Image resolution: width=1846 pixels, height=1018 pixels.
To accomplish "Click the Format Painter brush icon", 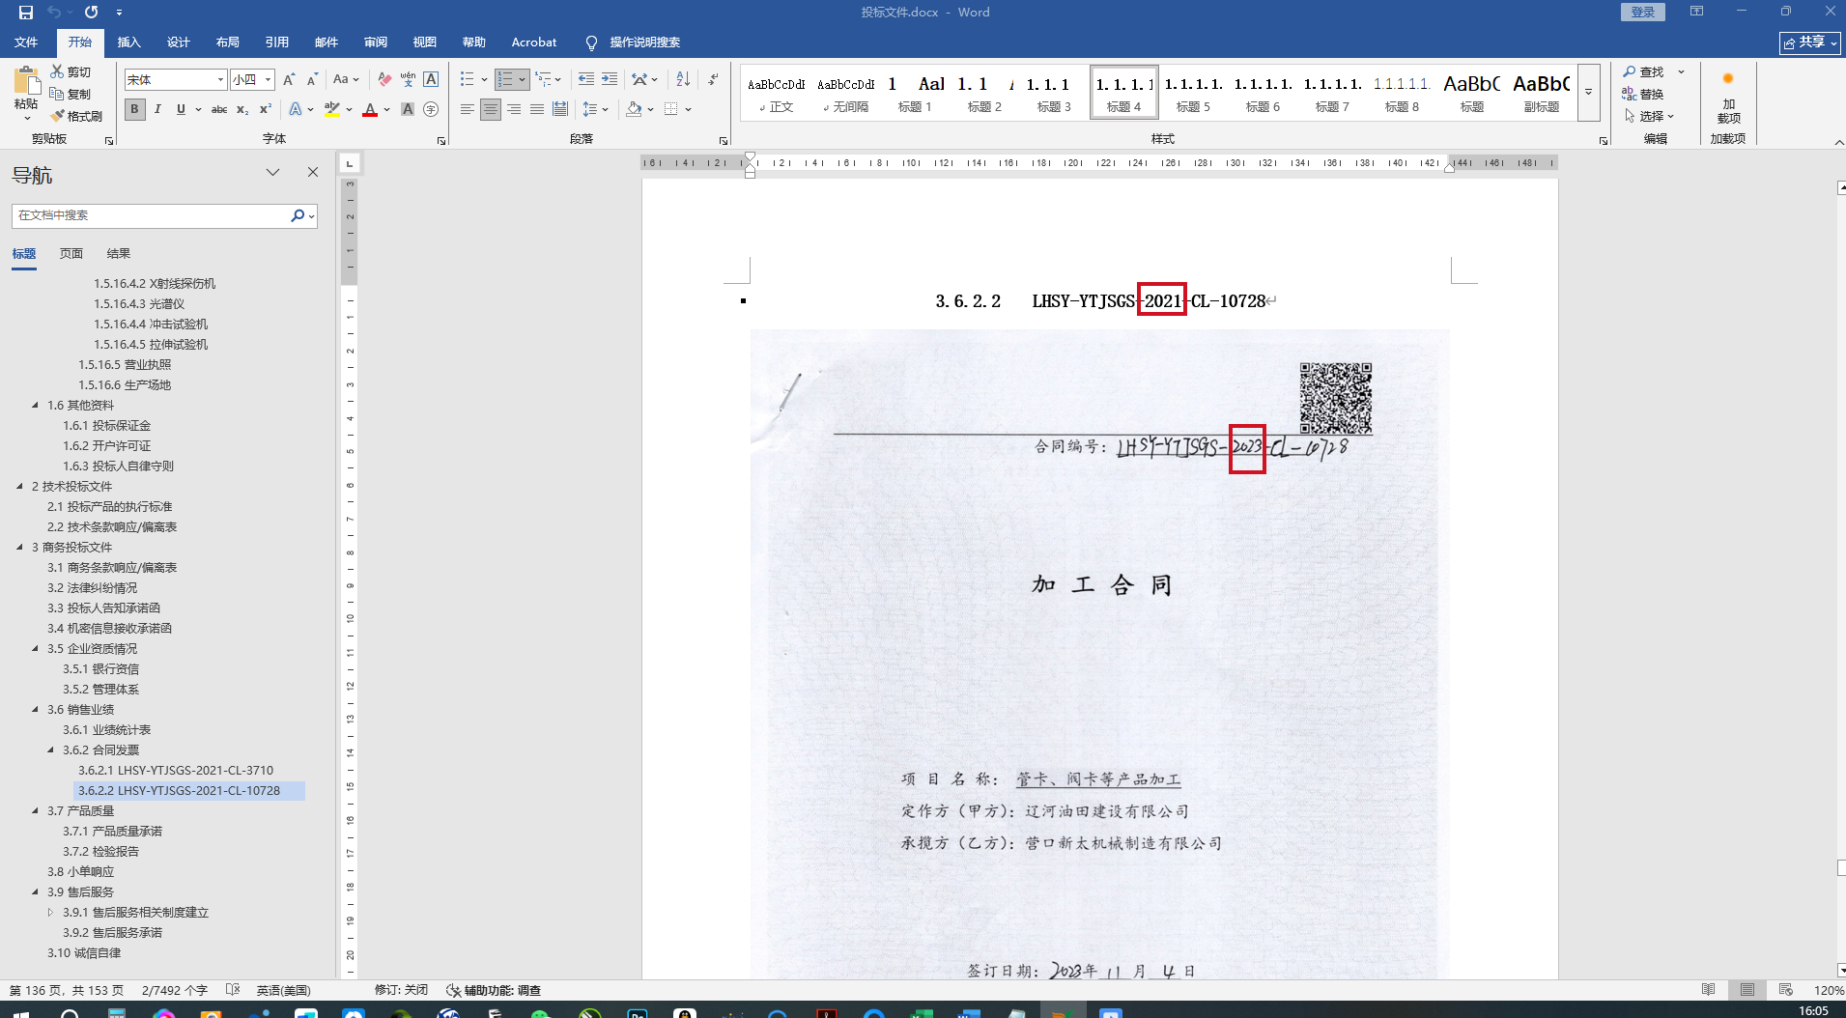I will click(57, 116).
